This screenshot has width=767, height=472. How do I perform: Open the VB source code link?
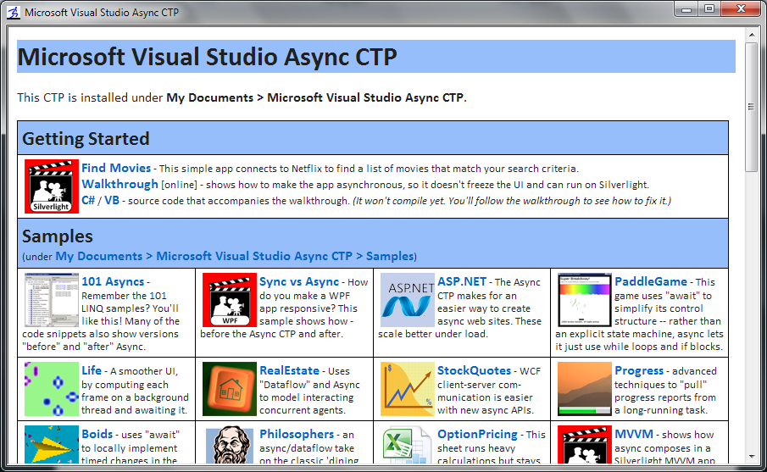tap(112, 201)
